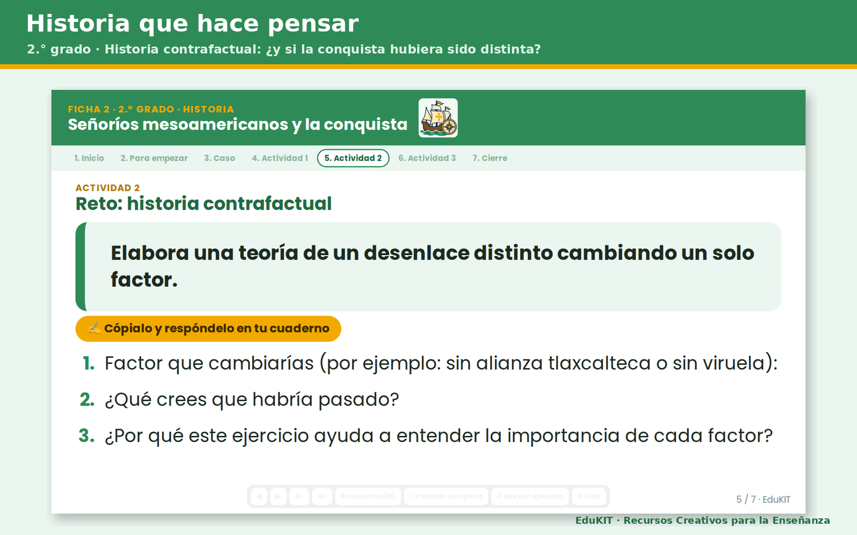The image size is (857, 535).
Task: Click the Salir button
Action: (589, 496)
